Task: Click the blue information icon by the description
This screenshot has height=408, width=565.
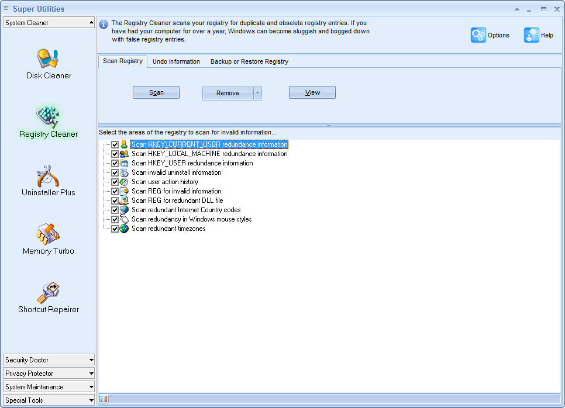Action: coord(104,25)
